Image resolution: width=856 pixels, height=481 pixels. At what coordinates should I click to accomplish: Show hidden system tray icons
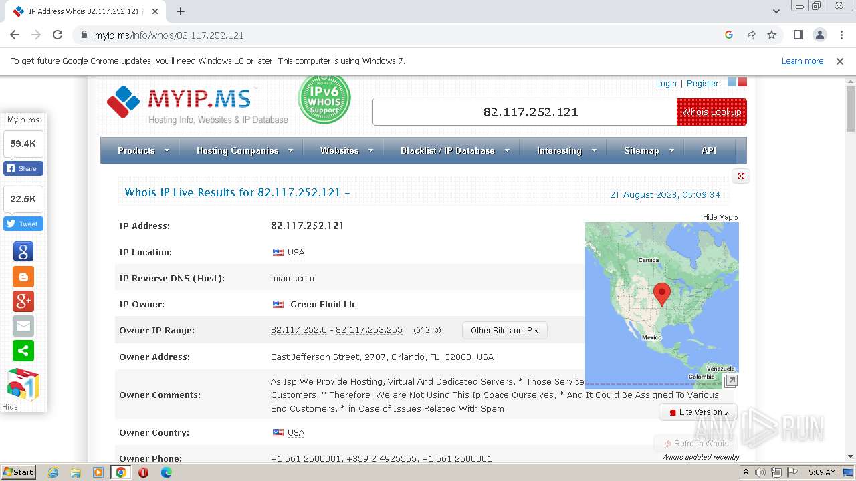(746, 472)
